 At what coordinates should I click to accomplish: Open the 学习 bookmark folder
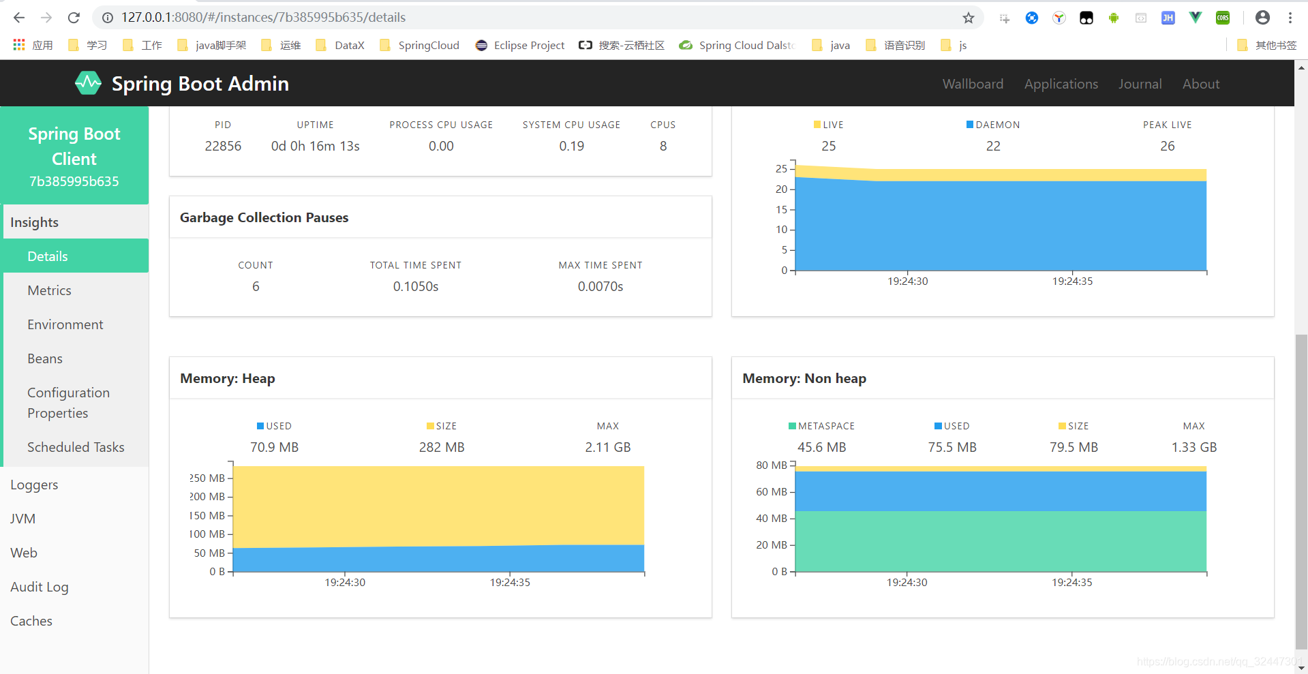[x=88, y=45]
